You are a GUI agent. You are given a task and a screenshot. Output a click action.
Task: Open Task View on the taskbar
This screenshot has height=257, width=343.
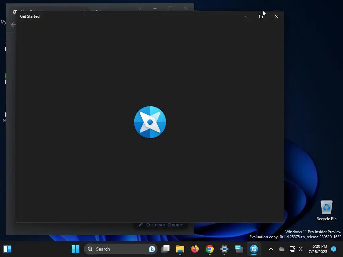165,249
